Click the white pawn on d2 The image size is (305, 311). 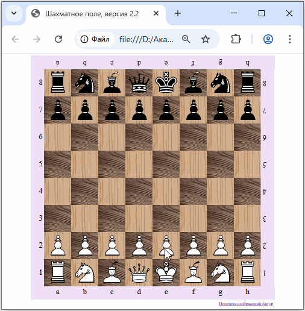pos(139,245)
